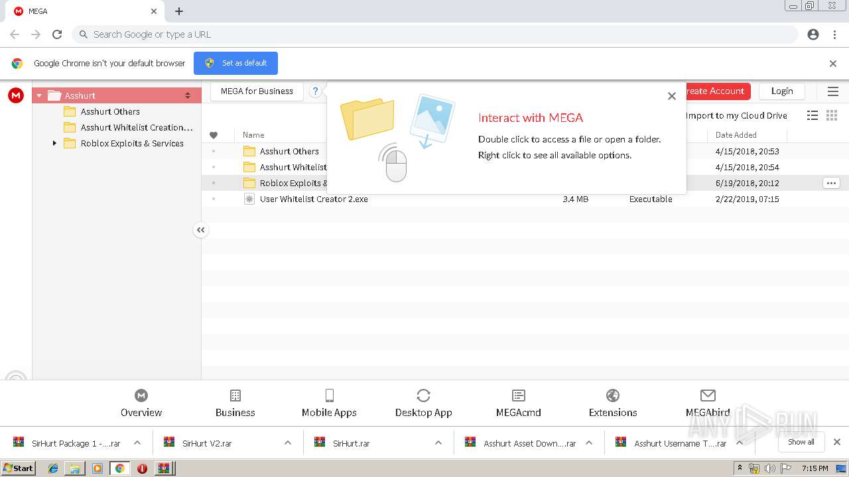This screenshot has height=477, width=849.
Task: Click the red MEGA logo icon
Action: pyautogui.click(x=16, y=95)
